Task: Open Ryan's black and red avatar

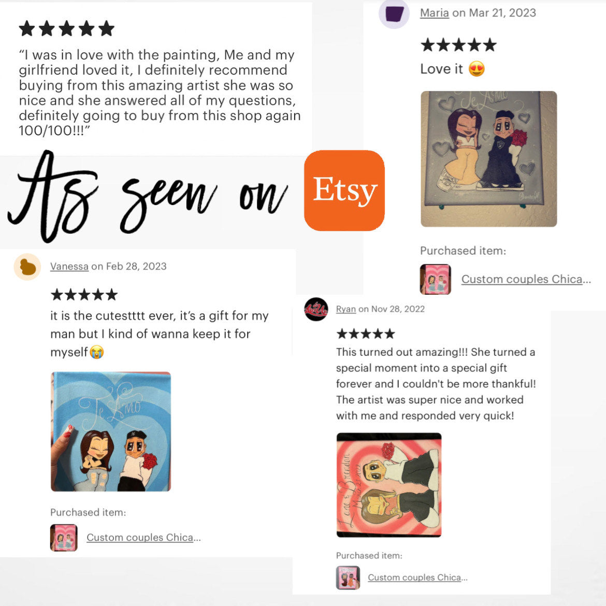Action: click(x=316, y=309)
